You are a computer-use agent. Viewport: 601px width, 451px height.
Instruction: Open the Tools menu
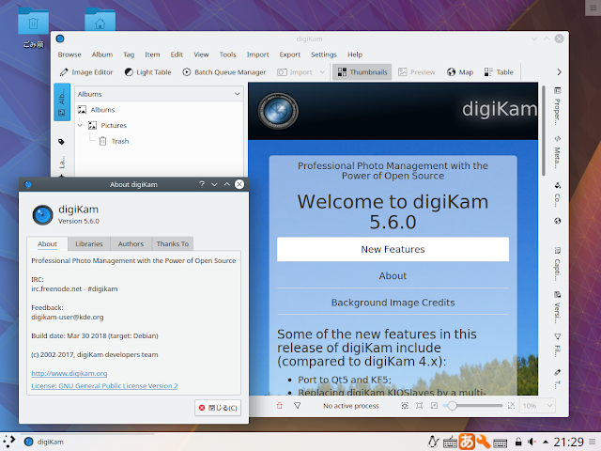[x=227, y=54]
